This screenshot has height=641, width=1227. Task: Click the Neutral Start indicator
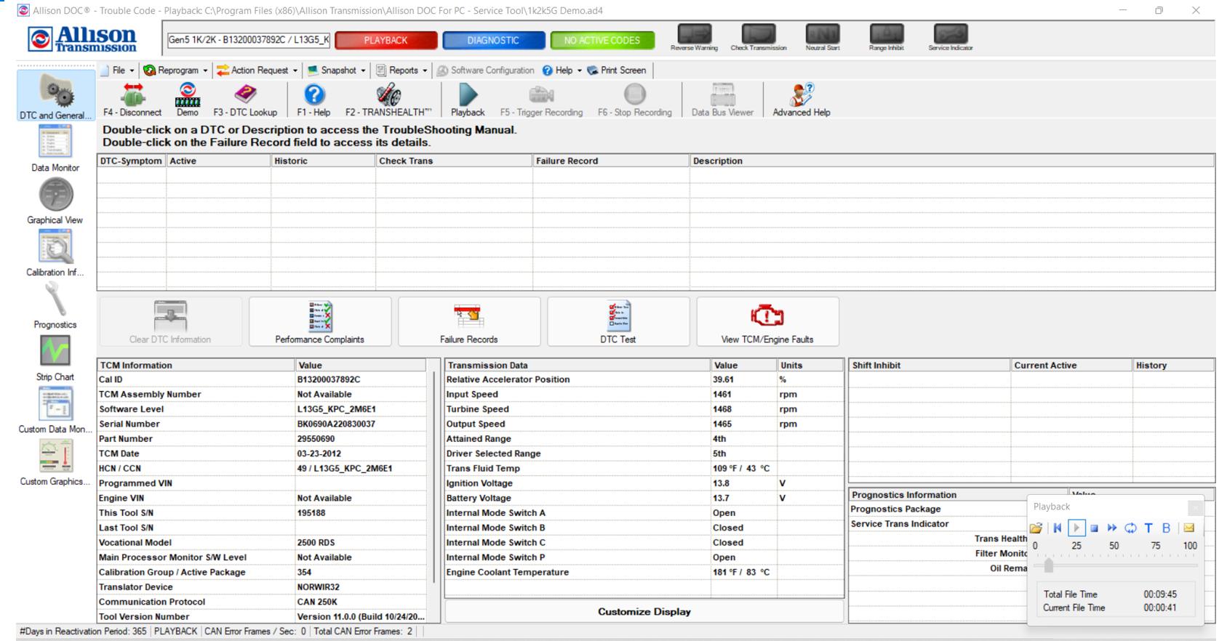[822, 37]
